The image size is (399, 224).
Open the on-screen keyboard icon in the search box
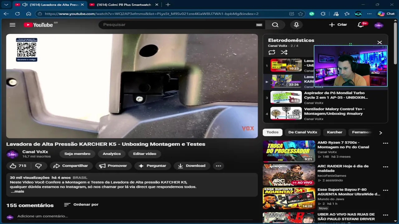tap(259, 25)
